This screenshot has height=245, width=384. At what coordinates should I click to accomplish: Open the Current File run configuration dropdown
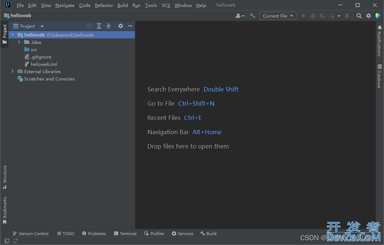(x=278, y=16)
